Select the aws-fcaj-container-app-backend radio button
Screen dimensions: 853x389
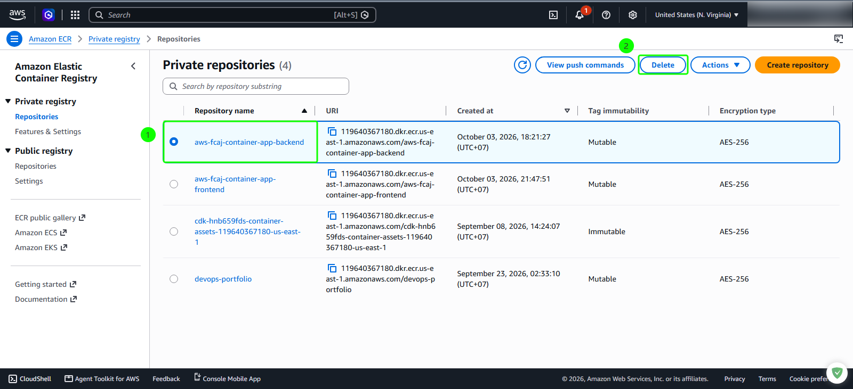(174, 142)
